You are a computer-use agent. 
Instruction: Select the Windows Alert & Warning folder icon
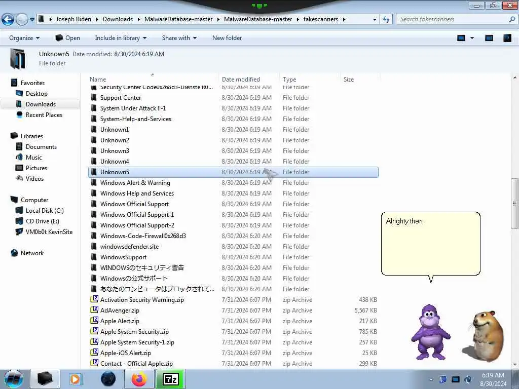94,182
